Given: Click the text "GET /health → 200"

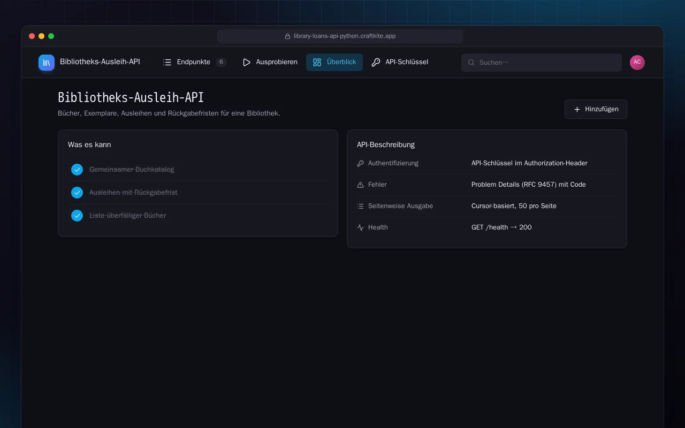Looking at the screenshot, I should tap(501, 227).
